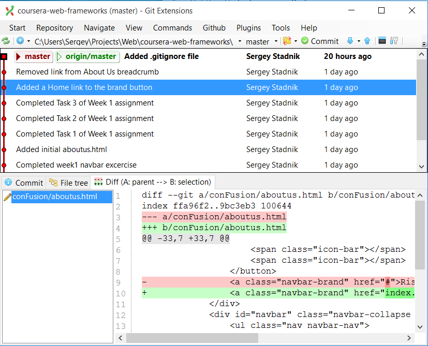This screenshot has width=428, height=346.
Task: Pull changes using the blue down arrow
Action: pos(350,41)
